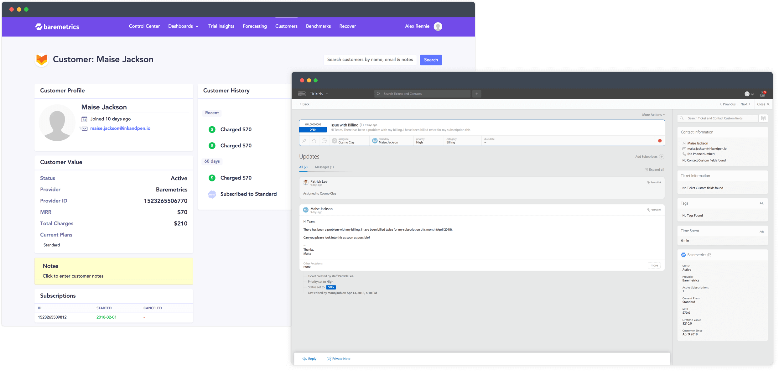Open the hamburger menu in Tickets window
Screen dimensions: 779x371
coord(302,94)
